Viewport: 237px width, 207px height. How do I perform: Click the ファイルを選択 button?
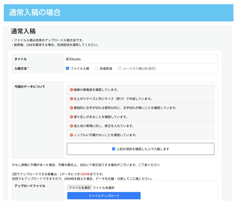point(79,188)
